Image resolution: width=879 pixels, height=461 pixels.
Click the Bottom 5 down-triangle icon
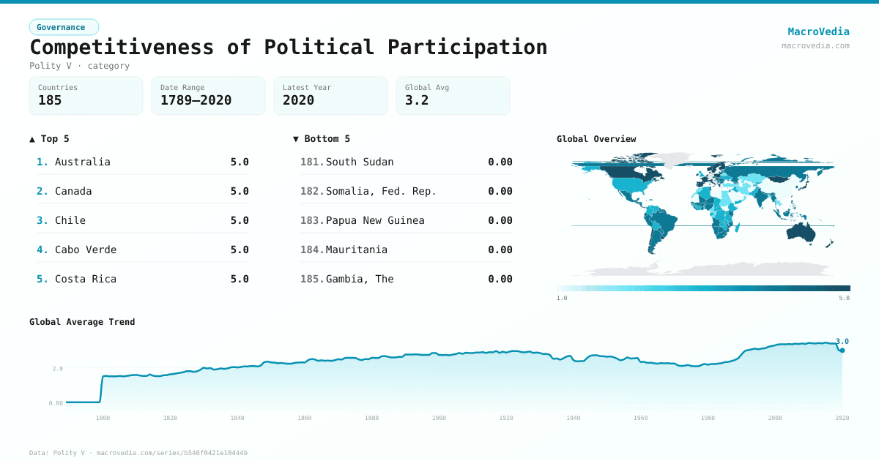(296, 139)
